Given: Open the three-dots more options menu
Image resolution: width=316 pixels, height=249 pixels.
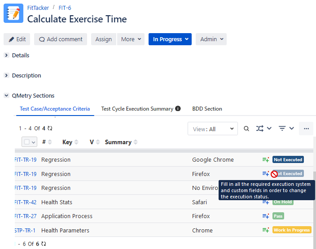Looking at the screenshot, I should point(306,129).
